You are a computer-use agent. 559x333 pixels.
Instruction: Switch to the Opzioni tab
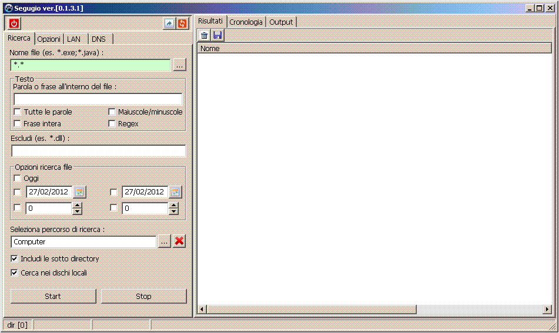click(49, 39)
